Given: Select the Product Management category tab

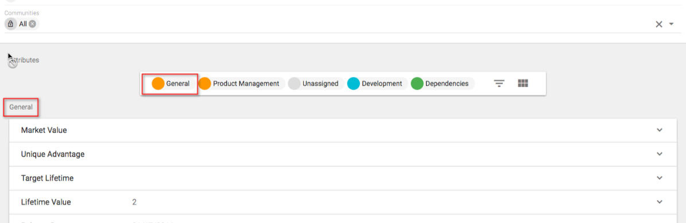Looking at the screenshot, I should pyautogui.click(x=242, y=84).
